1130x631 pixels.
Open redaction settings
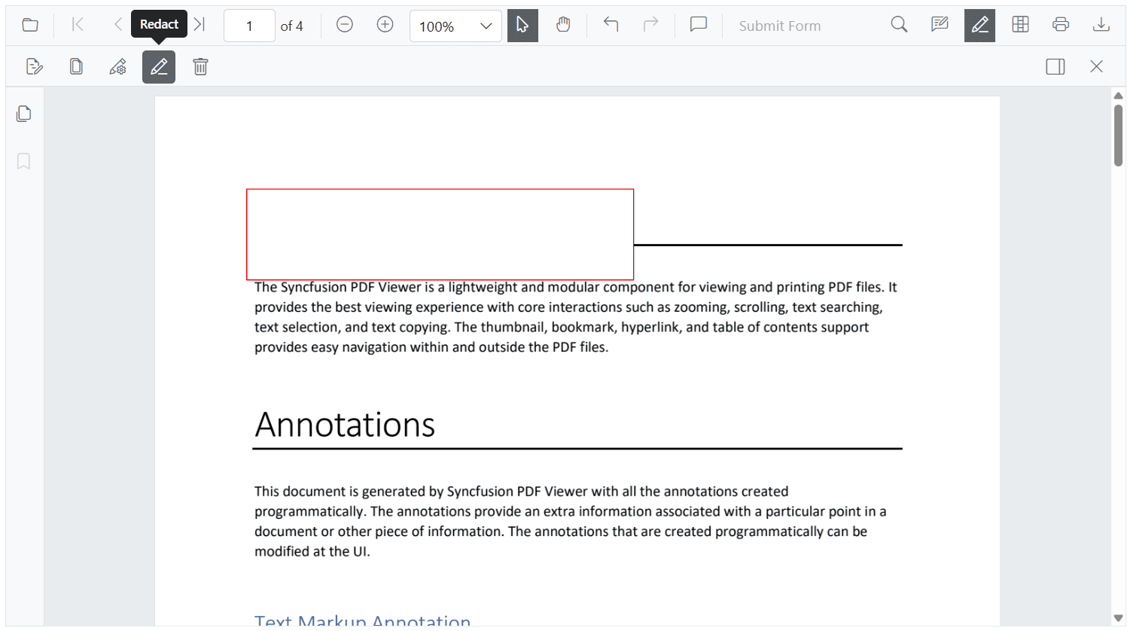(117, 67)
